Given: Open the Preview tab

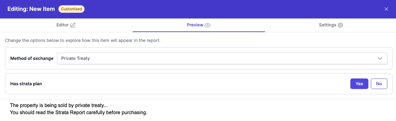Looking at the screenshot, I should point(198,25).
